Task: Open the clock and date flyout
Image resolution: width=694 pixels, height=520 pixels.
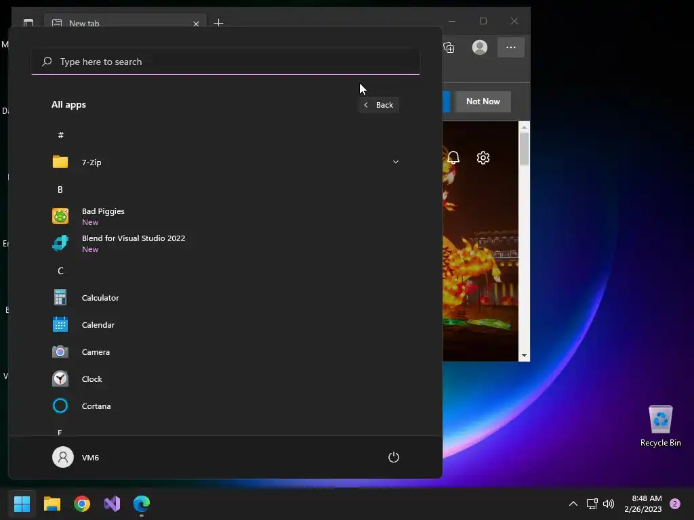Action: click(642, 503)
